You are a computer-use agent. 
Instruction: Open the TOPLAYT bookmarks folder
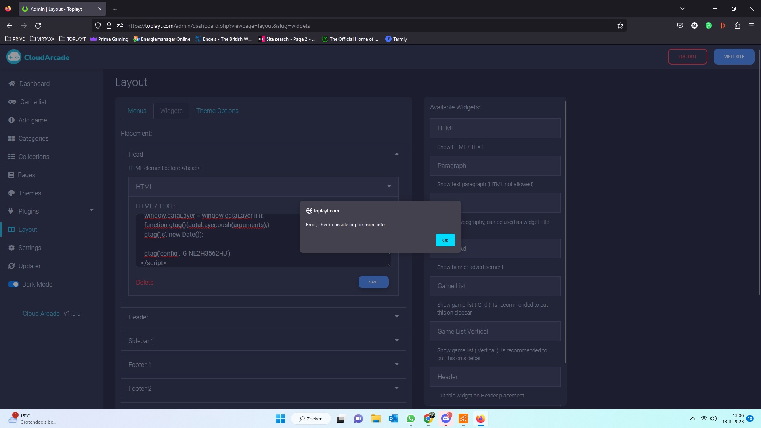(73, 39)
